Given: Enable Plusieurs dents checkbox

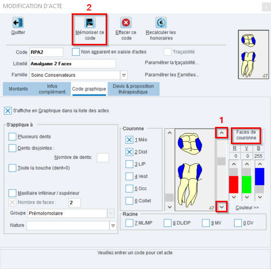Looking at the screenshot, I should [x=12, y=136].
